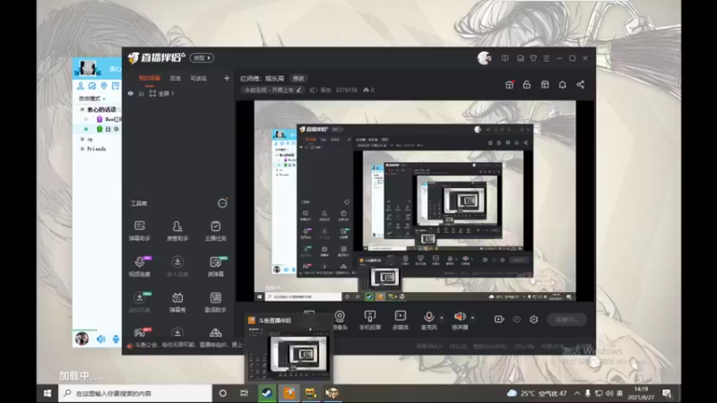717x403 pixels.
Task: Open the 读弹幕 tool with green NEW badge
Action: 215,266
